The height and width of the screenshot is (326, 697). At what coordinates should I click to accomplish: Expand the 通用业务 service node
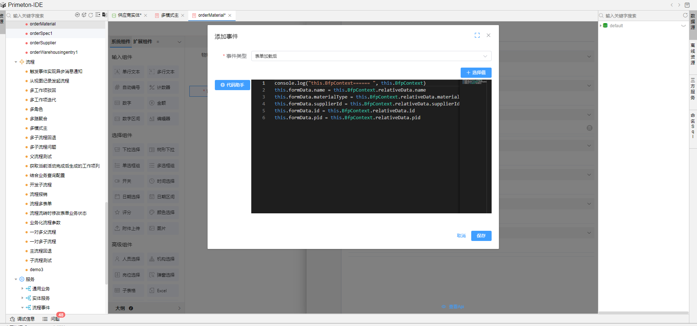[x=22, y=289]
